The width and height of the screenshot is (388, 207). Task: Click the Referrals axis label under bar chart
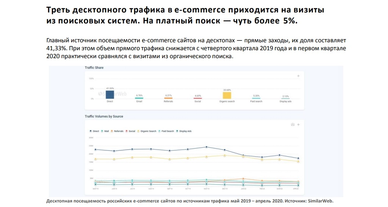tap(168, 101)
